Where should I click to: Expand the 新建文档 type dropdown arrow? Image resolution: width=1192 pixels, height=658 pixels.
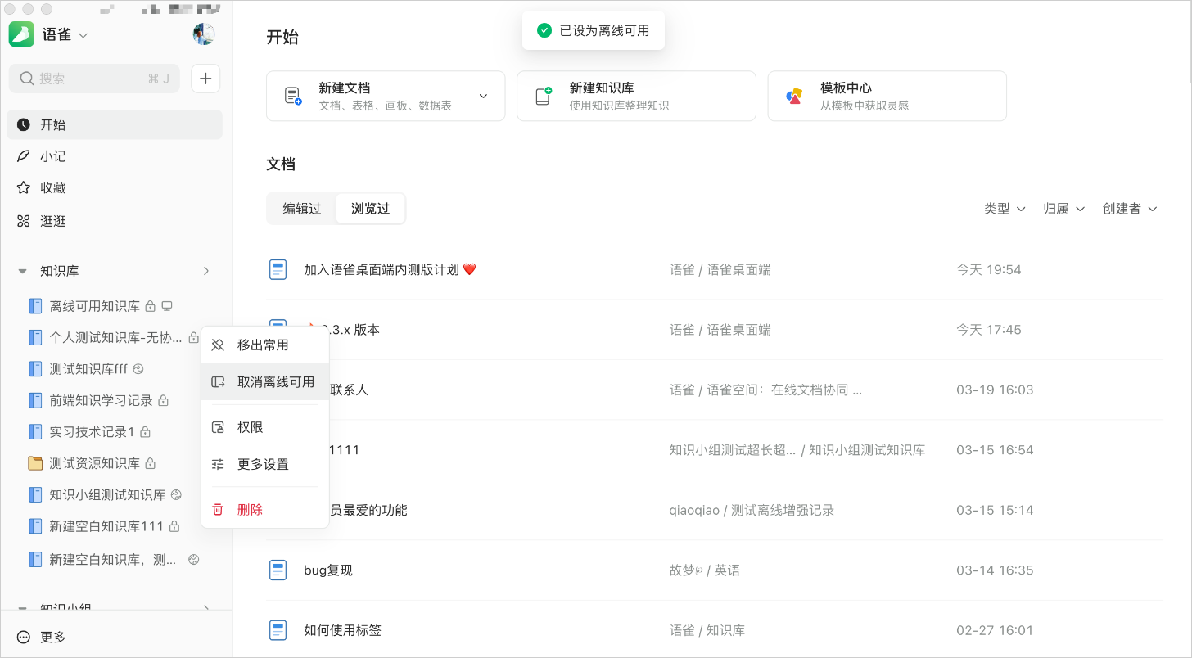[x=483, y=96]
